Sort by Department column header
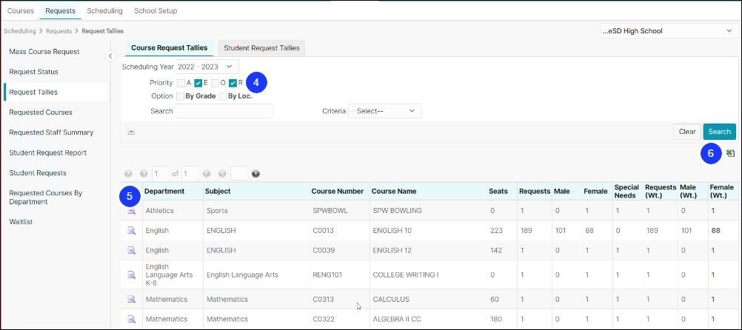Viewport: 742px width, 330px height. click(164, 192)
